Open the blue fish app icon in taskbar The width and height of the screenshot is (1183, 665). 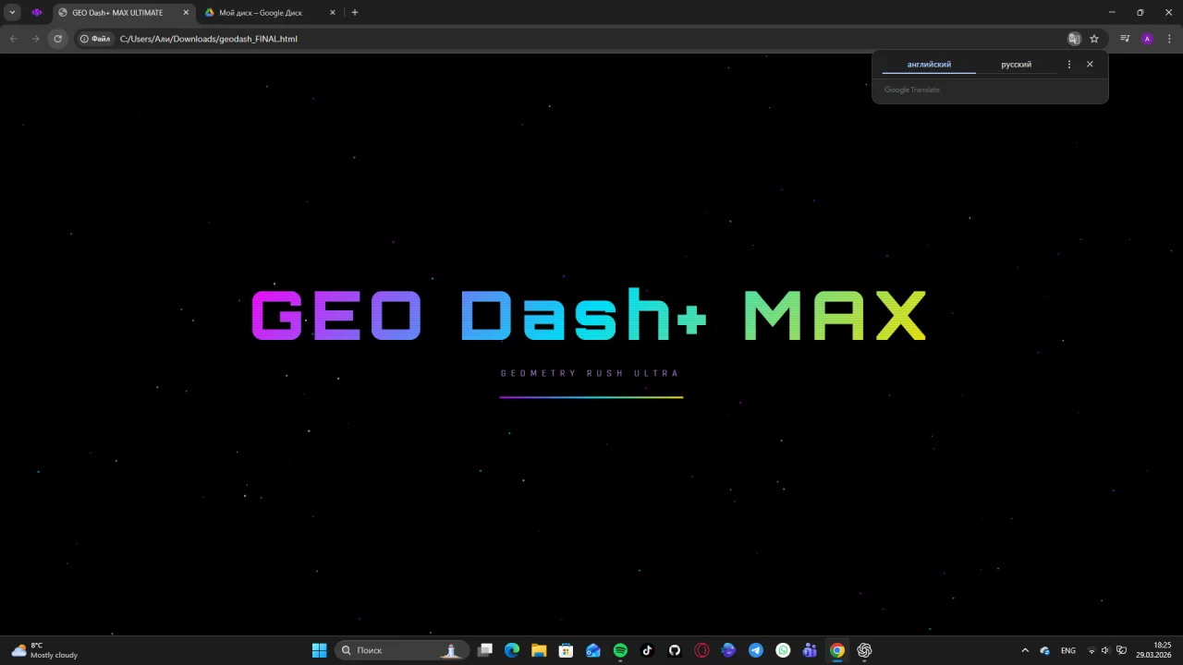coord(728,650)
